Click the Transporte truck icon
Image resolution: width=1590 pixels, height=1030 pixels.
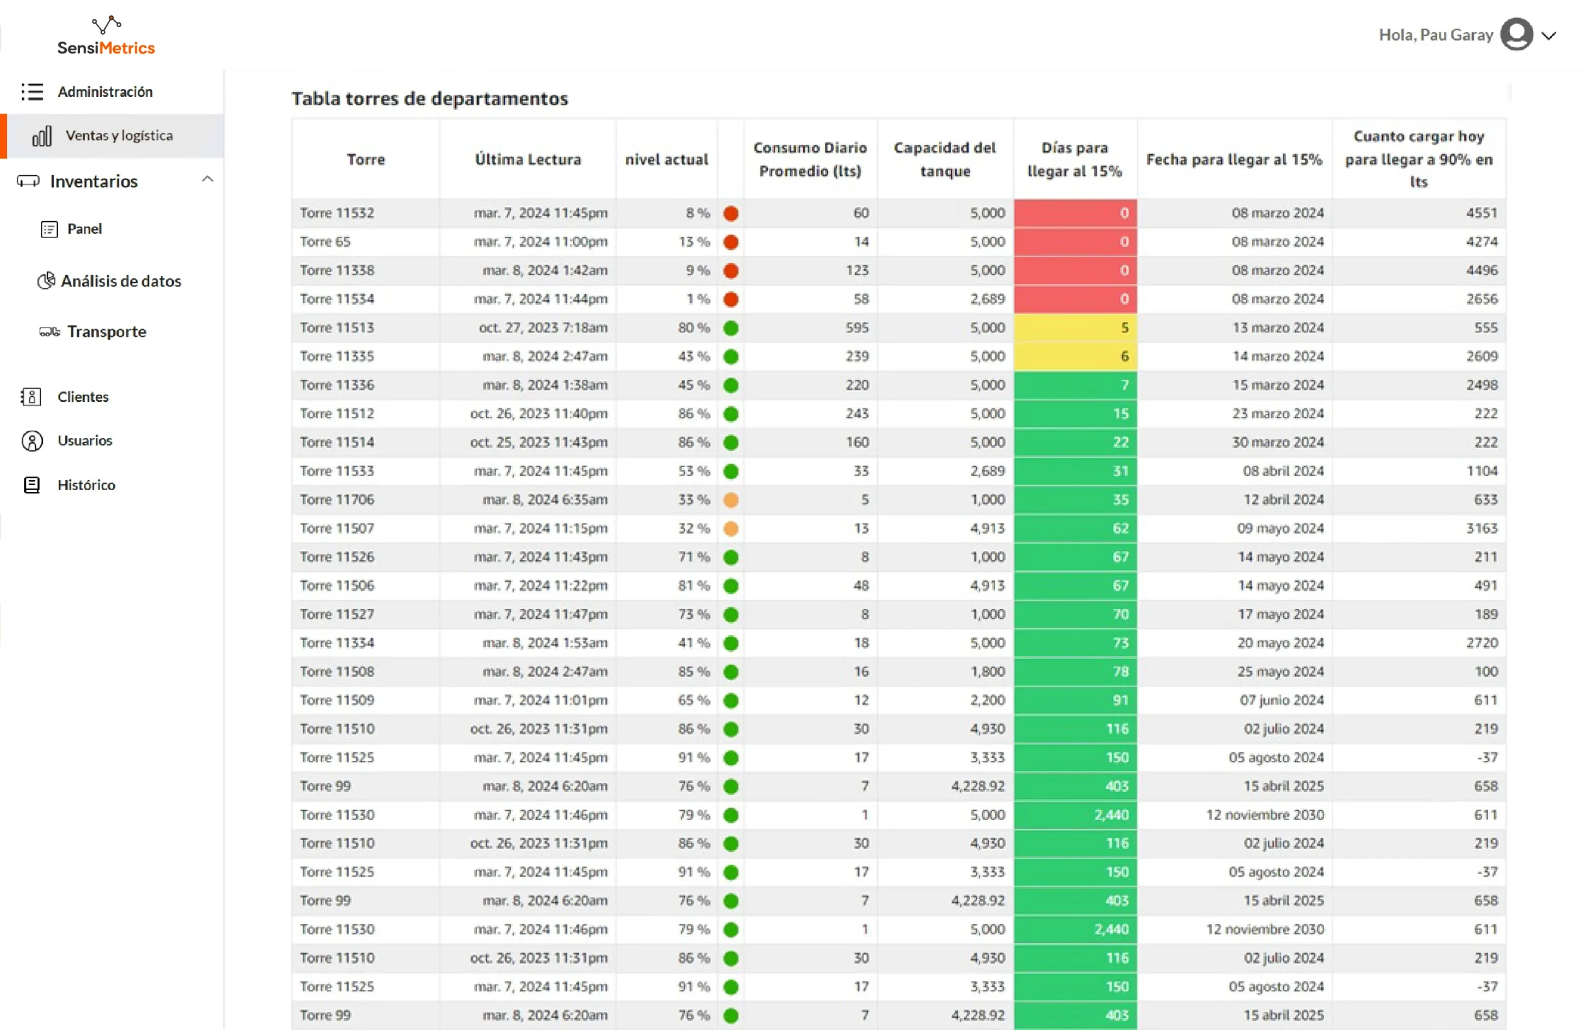pos(50,332)
